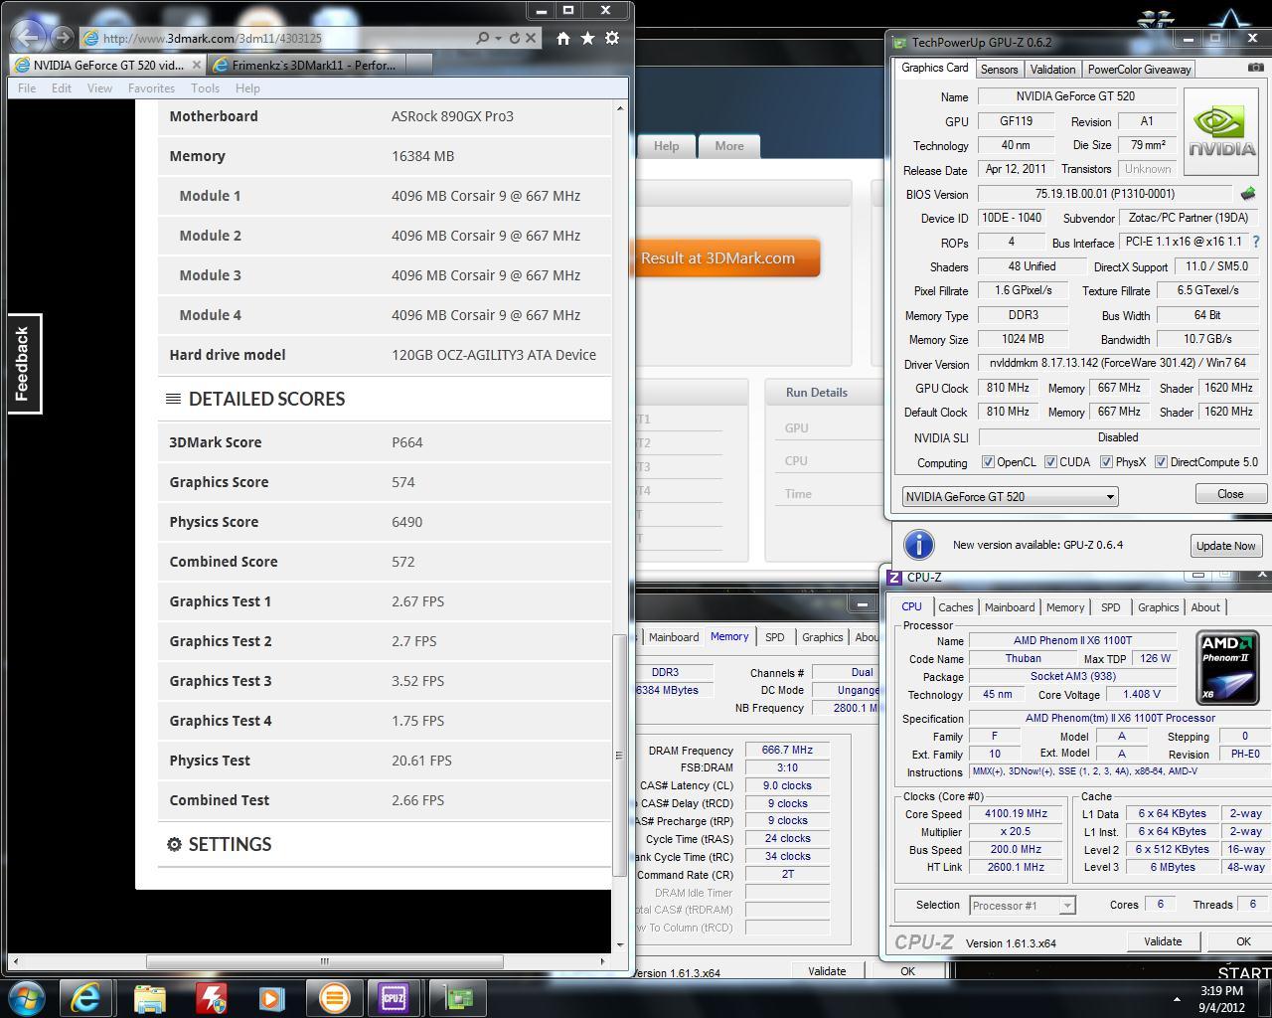
Task: Open the Favorites menu in browser
Action: click(151, 88)
